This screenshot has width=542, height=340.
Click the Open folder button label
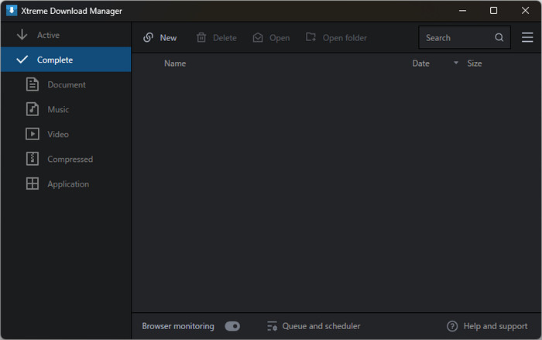[x=345, y=38]
